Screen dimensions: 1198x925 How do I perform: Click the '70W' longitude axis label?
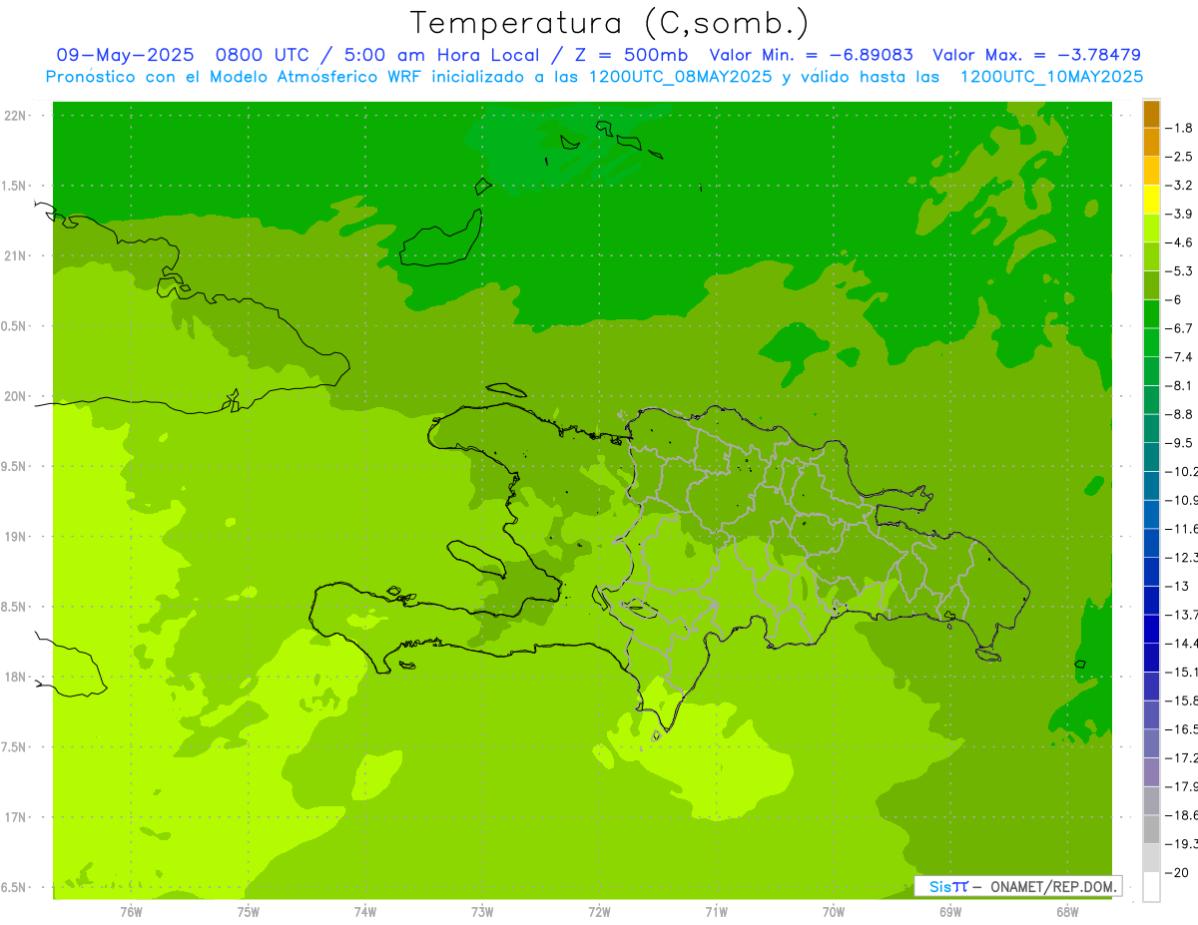pyautogui.click(x=834, y=912)
